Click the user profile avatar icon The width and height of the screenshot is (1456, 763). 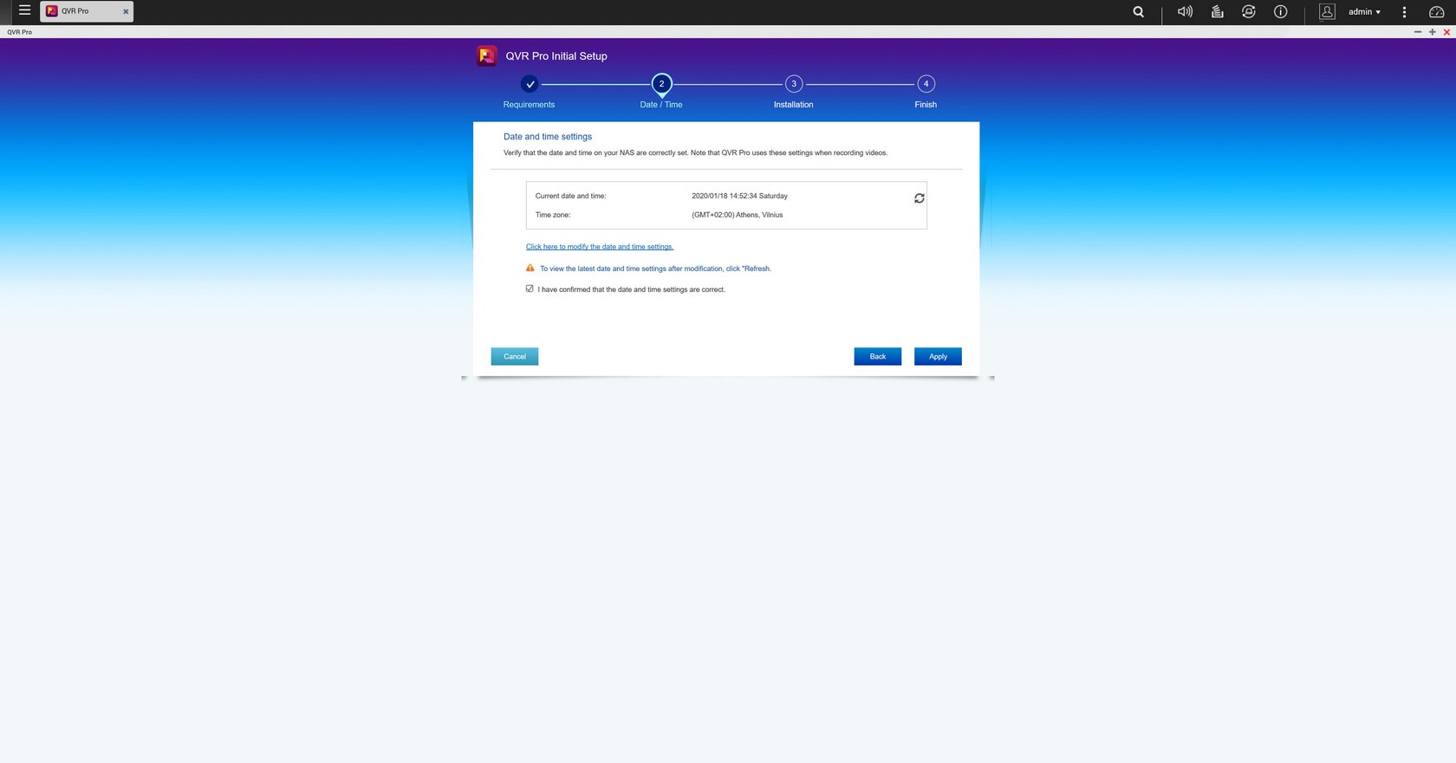(x=1327, y=11)
